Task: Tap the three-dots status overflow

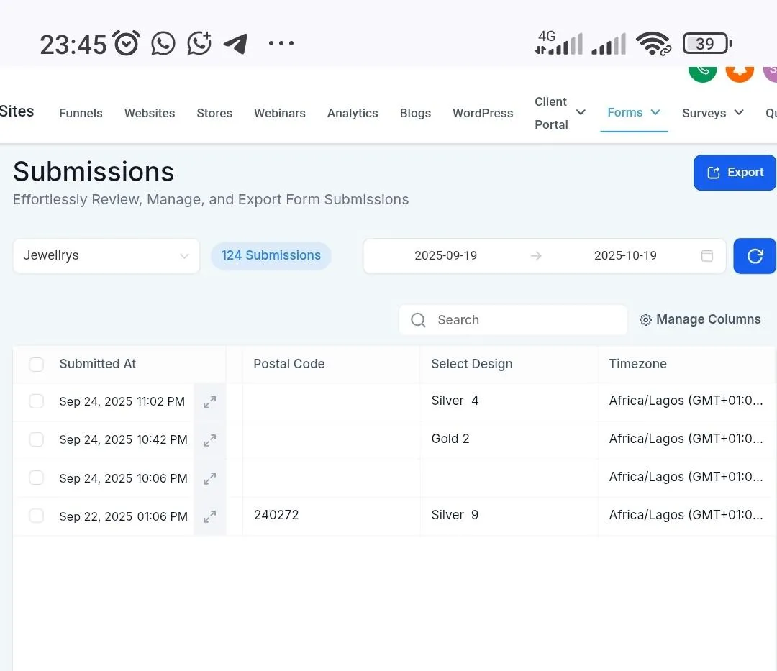Action: pos(281,44)
